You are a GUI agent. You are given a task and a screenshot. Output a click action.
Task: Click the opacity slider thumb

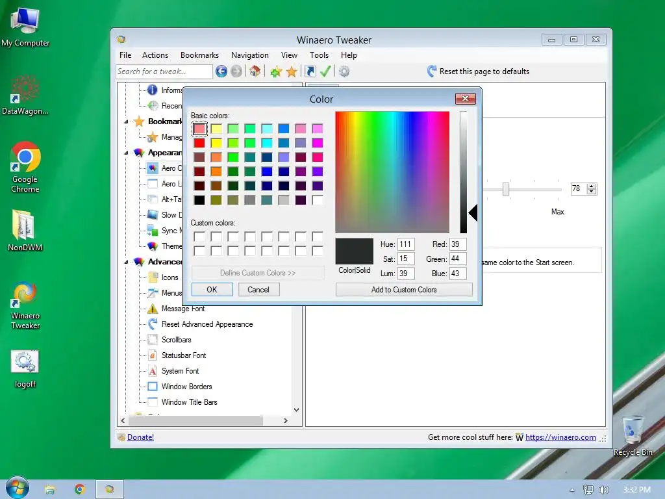point(505,189)
